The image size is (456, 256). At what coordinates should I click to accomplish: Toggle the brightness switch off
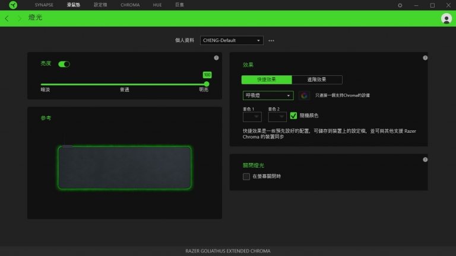click(x=64, y=64)
